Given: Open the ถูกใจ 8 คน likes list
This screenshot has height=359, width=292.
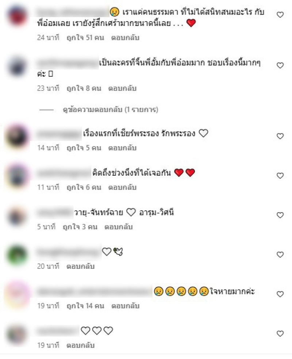Looking at the screenshot, I should [84, 88].
